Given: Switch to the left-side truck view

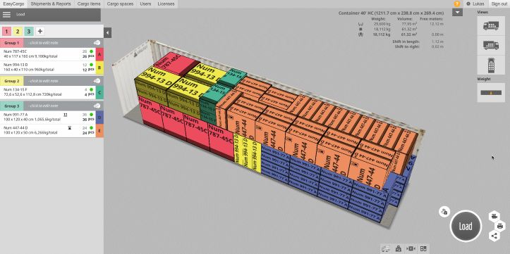Looking at the screenshot, I should click(x=491, y=25).
